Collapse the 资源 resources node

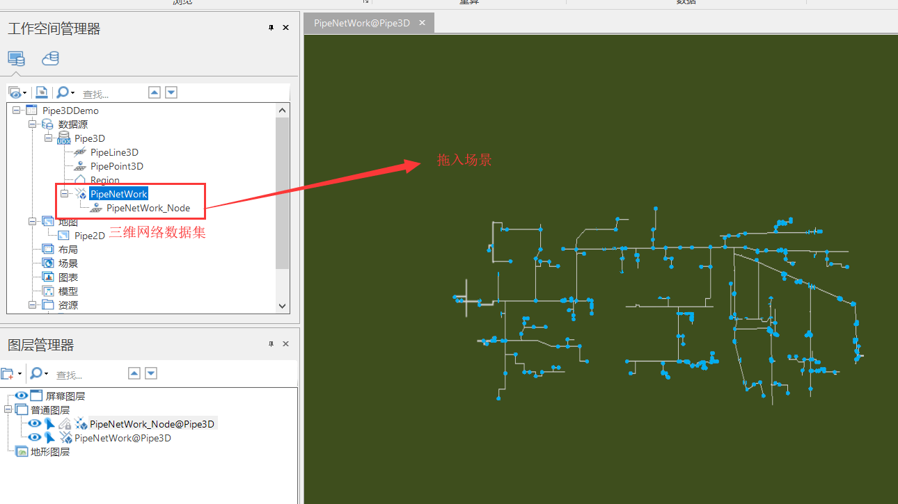tap(32, 305)
